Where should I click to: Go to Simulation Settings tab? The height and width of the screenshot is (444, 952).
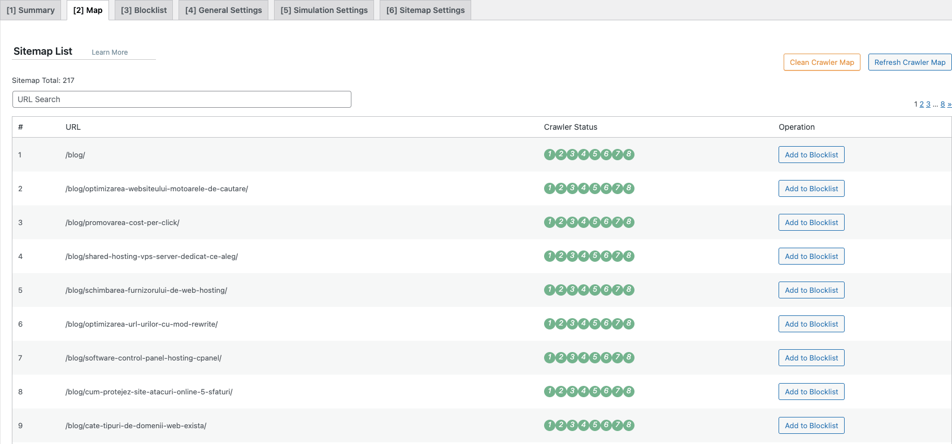[x=324, y=10]
